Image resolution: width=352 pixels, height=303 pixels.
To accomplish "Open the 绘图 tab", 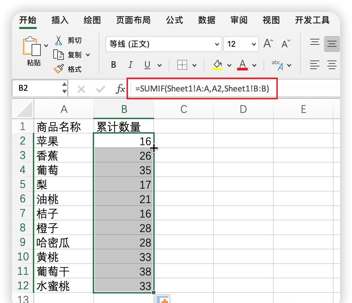I will click(92, 20).
